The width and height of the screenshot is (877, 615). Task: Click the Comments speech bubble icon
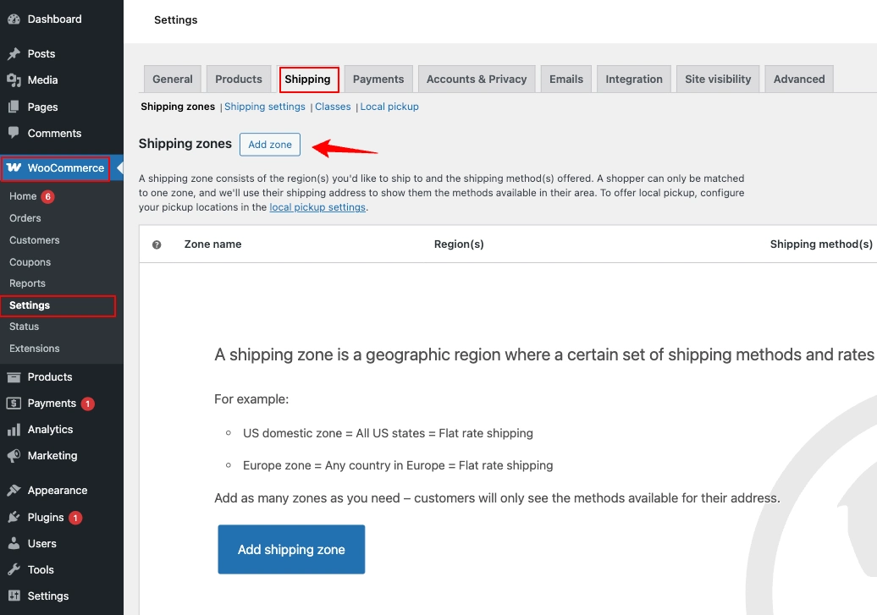tap(14, 133)
